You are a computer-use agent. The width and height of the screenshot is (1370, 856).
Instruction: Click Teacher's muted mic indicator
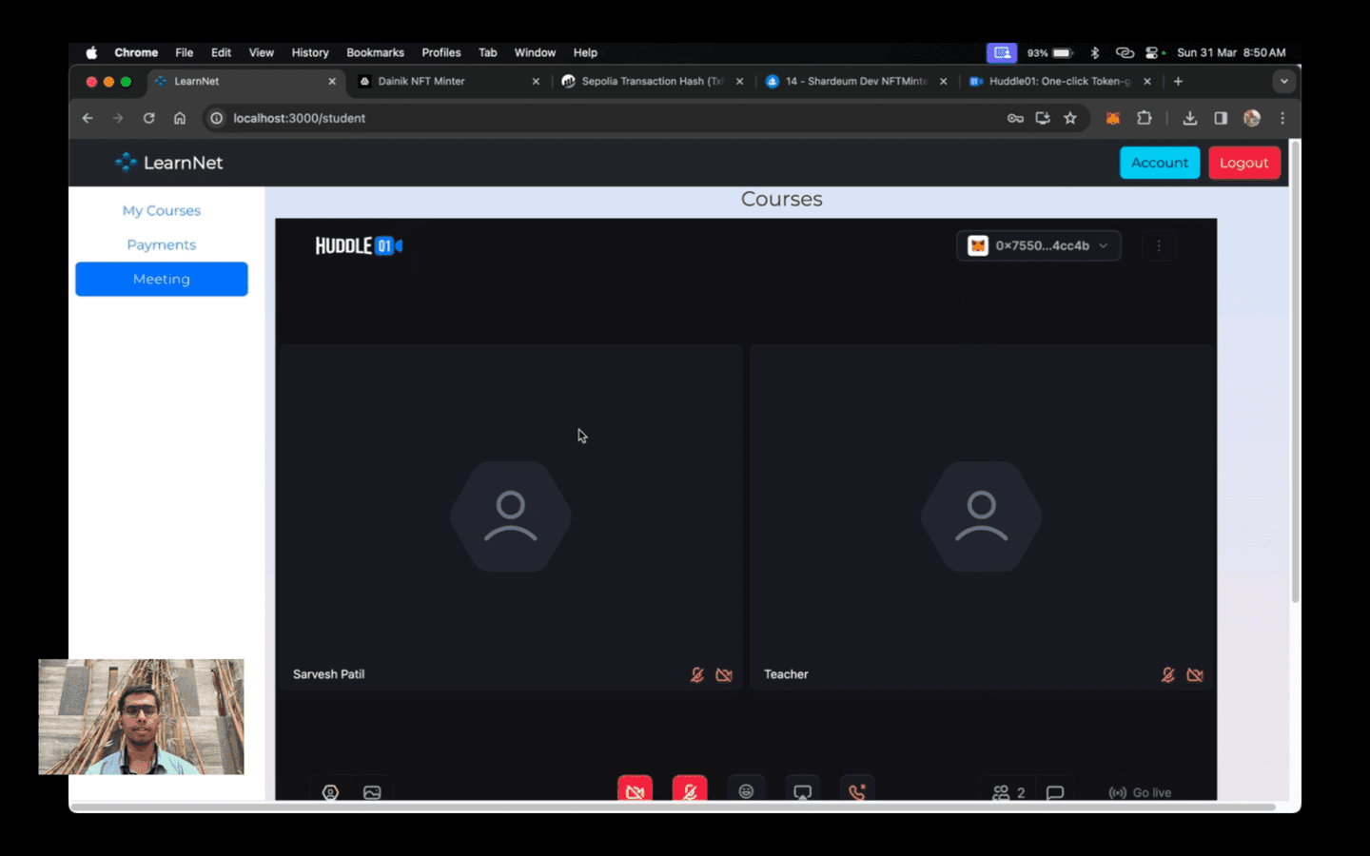1168,674
